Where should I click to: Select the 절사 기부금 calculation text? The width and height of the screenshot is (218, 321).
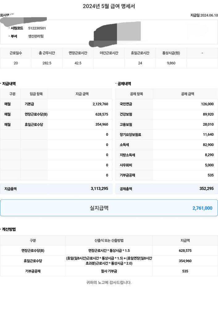click(109, 271)
